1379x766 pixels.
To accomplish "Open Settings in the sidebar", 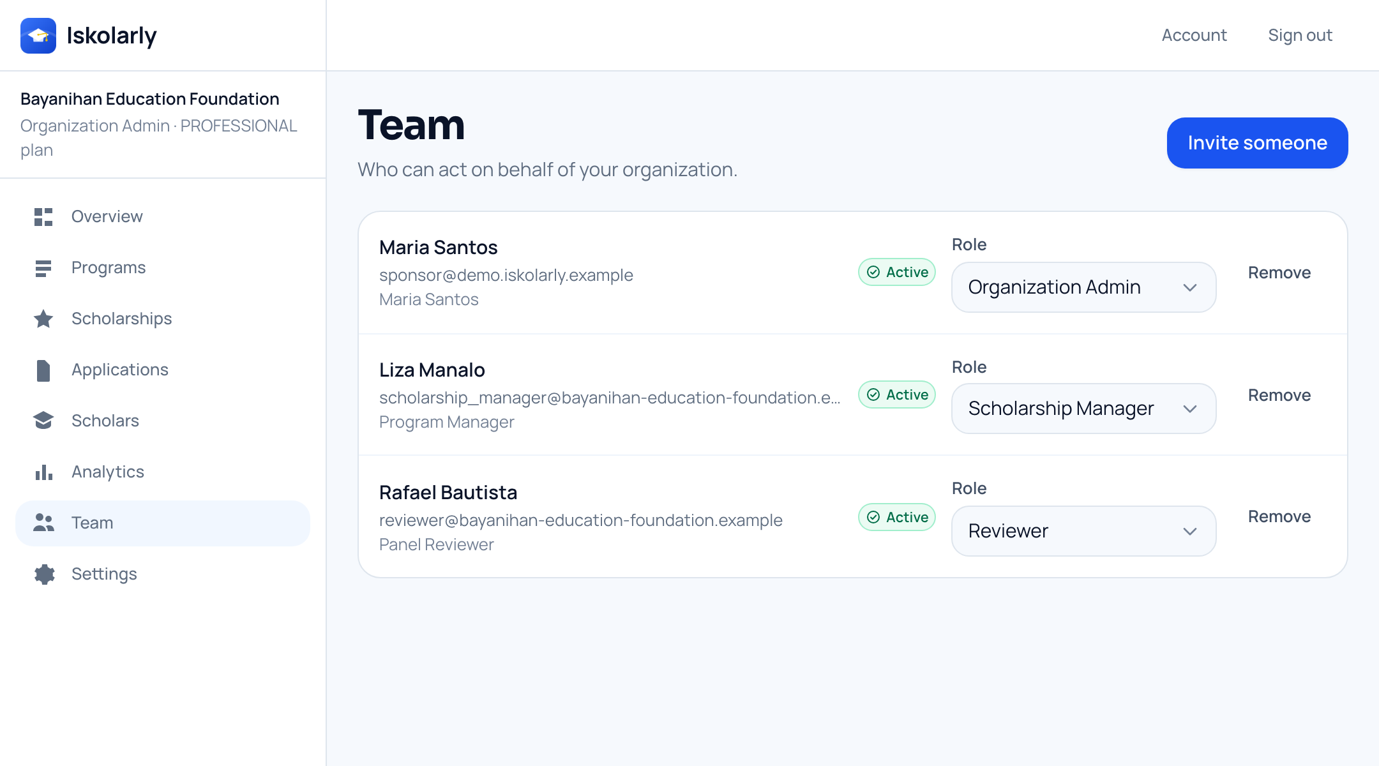I will 163,574.
